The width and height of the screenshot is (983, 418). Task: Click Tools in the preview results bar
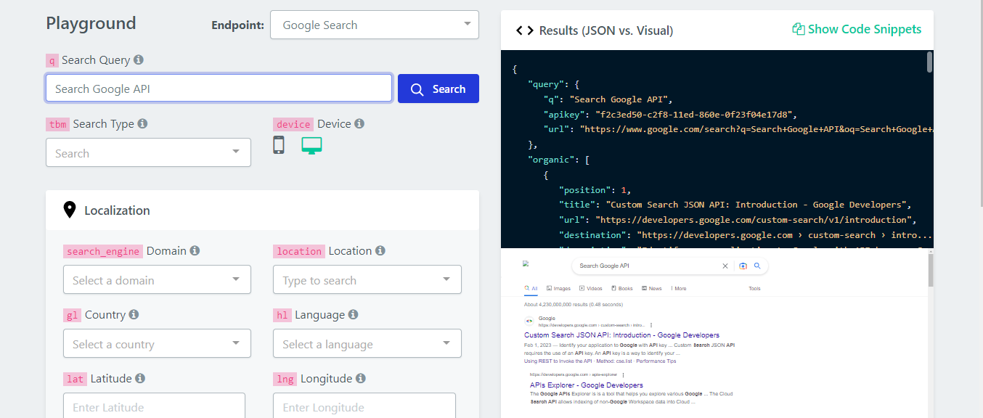[754, 288]
